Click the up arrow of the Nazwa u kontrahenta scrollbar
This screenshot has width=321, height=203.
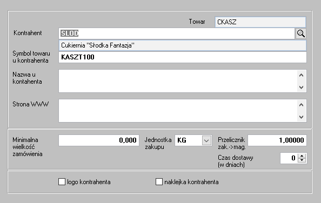point(301,75)
